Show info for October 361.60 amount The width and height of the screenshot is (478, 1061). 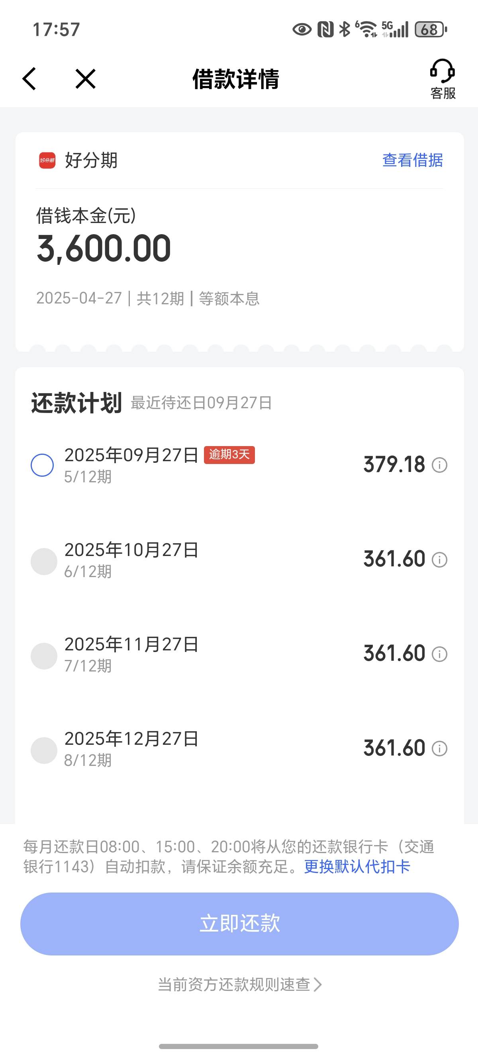(x=439, y=560)
